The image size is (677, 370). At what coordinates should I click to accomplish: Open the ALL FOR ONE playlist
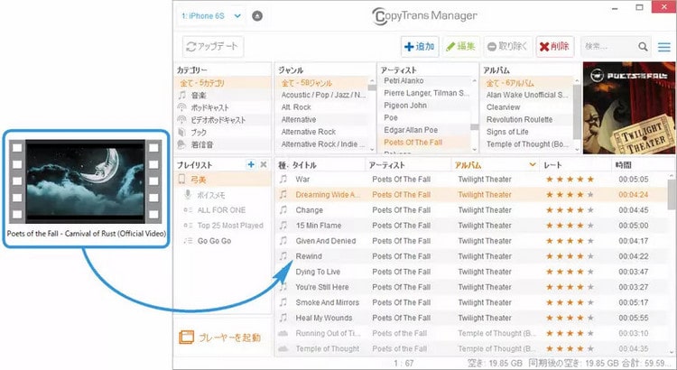pos(223,210)
